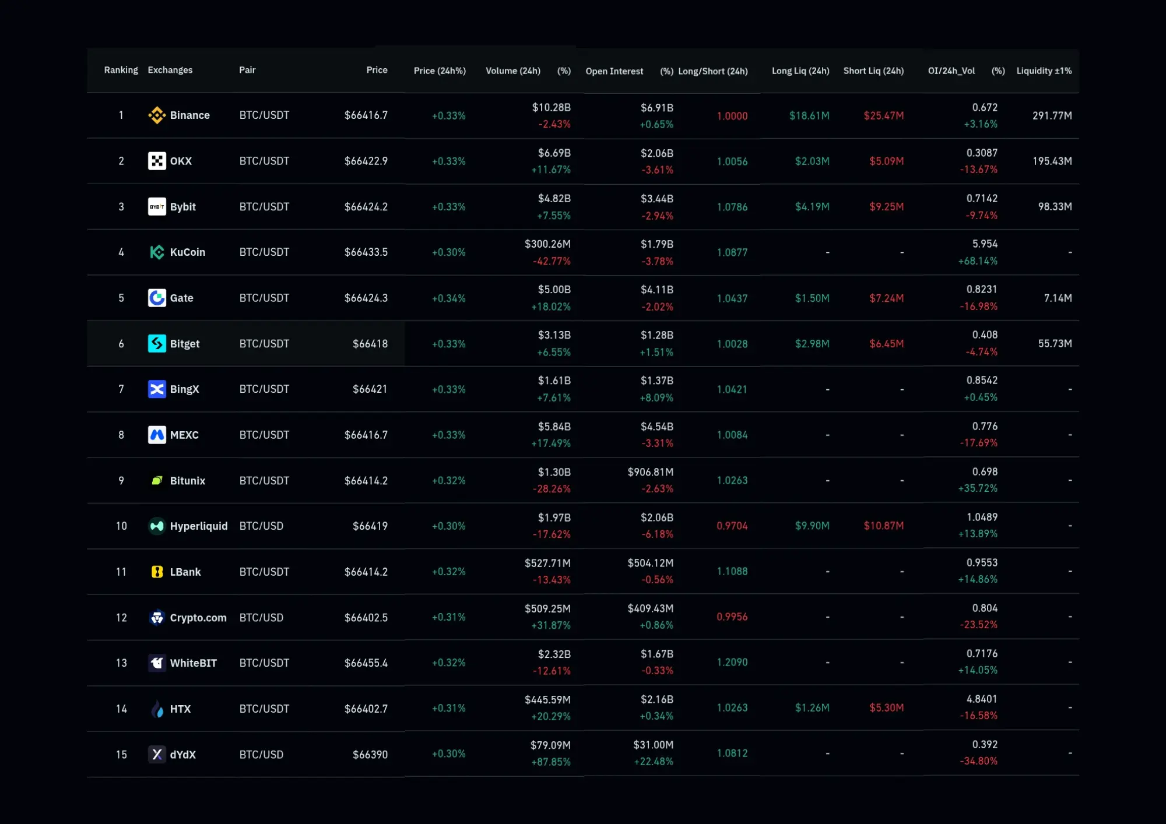Image resolution: width=1166 pixels, height=824 pixels.
Task: Click the Bitunix exchange logo icon
Action: [x=157, y=480]
